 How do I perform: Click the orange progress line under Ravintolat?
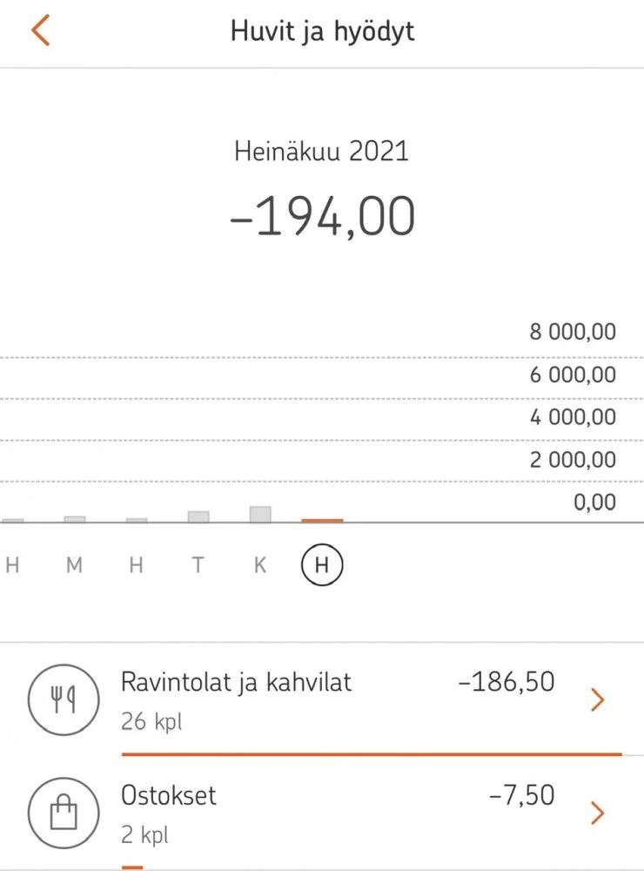click(372, 753)
